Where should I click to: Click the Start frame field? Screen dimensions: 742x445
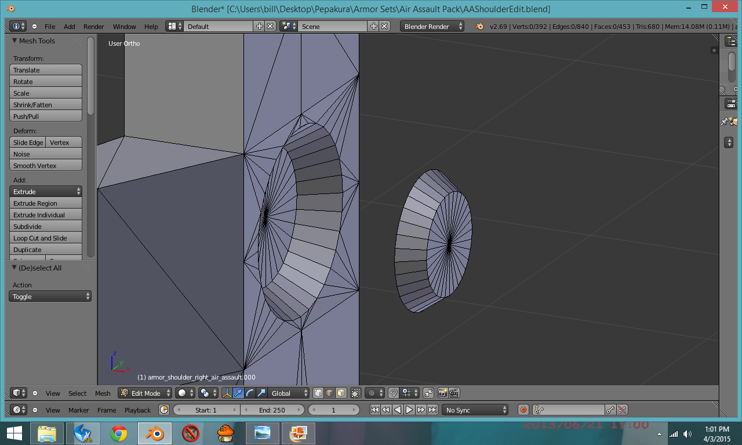(x=206, y=410)
